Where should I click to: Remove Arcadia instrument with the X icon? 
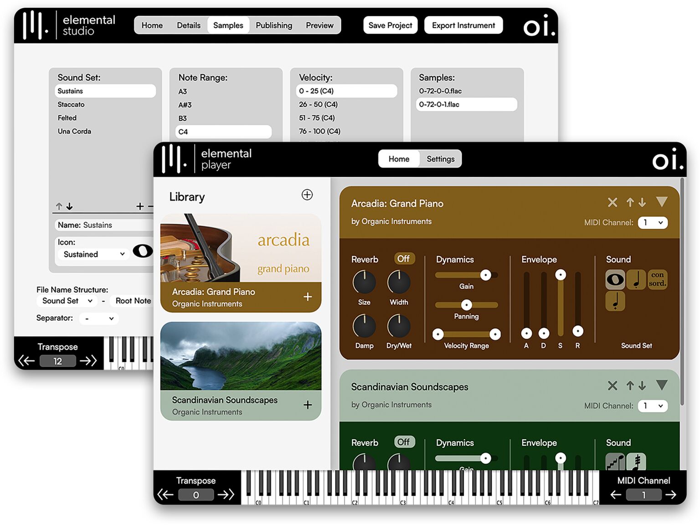tap(612, 202)
